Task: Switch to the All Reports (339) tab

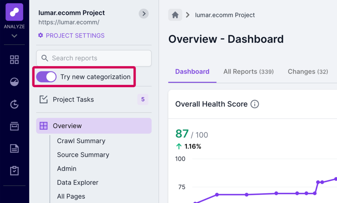Action: pyautogui.click(x=248, y=72)
